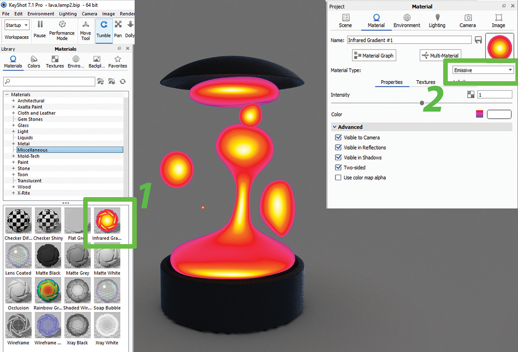
Task: Switch to Lighting tab in Project panel
Action: (x=437, y=21)
